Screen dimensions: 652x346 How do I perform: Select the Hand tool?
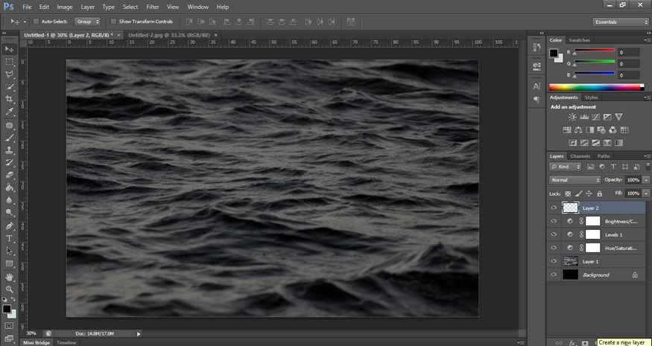pos(9,277)
